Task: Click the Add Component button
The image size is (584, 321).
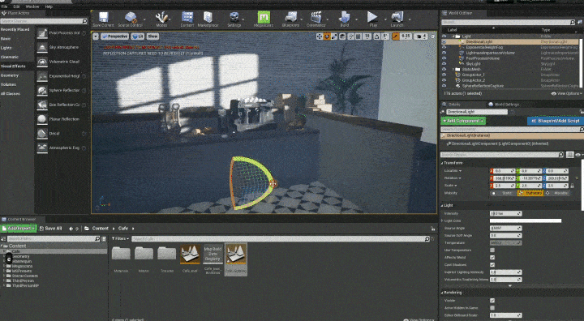Action: pyautogui.click(x=463, y=121)
